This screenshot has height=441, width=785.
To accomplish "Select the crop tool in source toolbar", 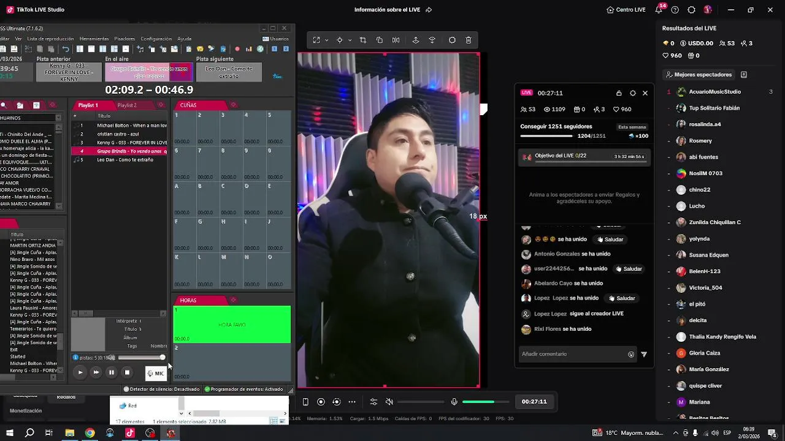I will click(x=362, y=40).
